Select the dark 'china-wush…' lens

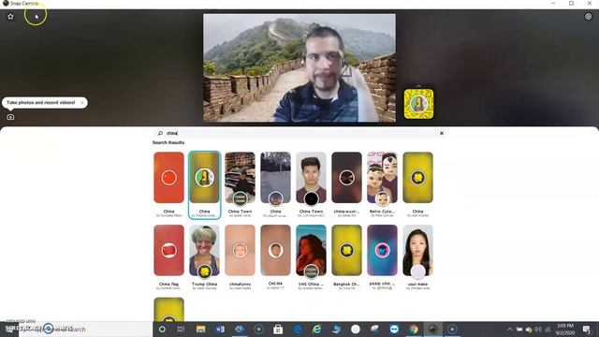(346, 178)
